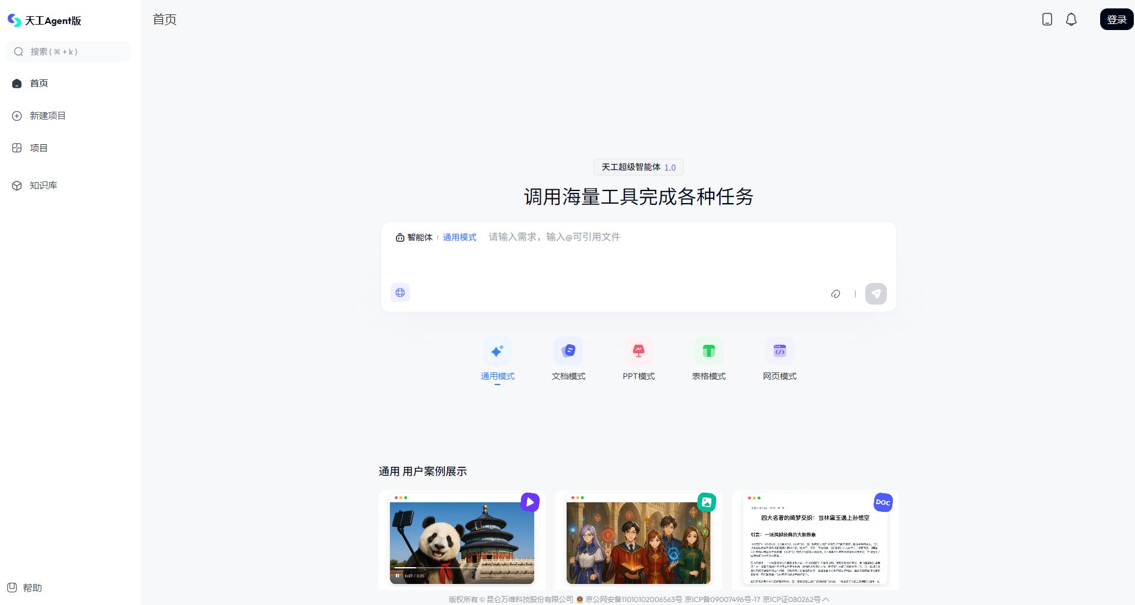Select 通用模式 mode icon
The width and height of the screenshot is (1135, 605).
[x=497, y=351]
